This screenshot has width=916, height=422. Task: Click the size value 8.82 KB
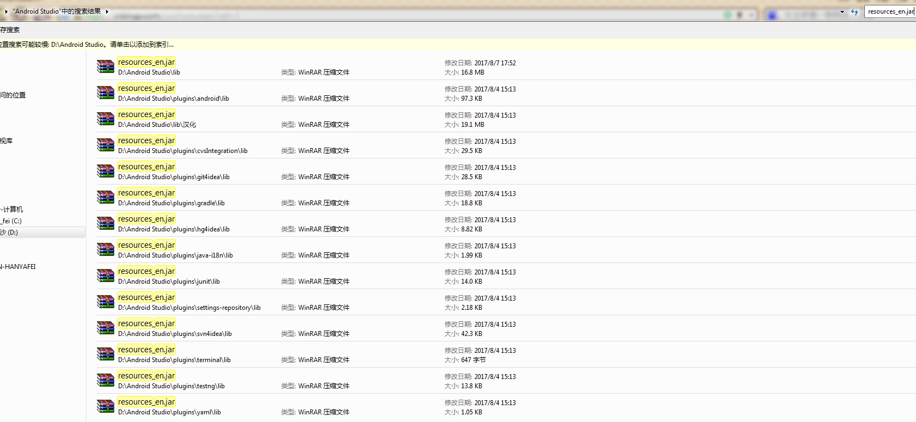pyautogui.click(x=471, y=229)
